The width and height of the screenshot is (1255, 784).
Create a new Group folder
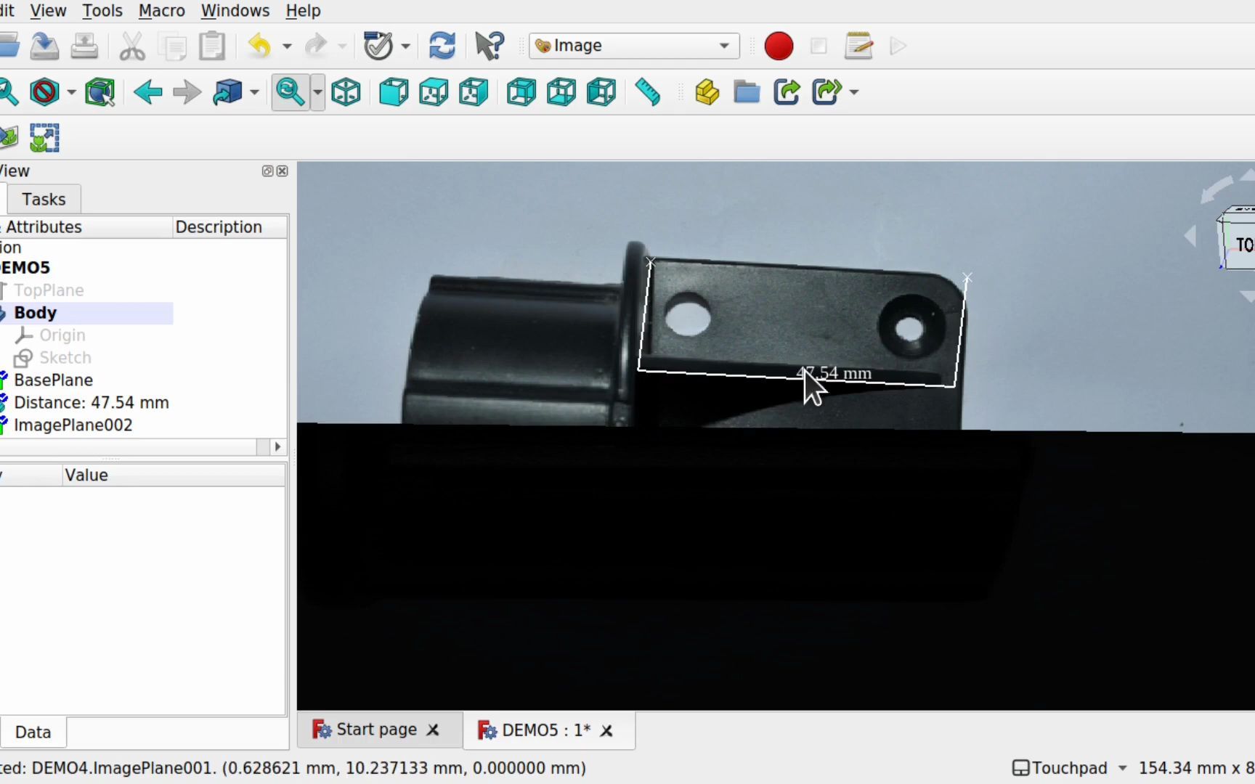pyautogui.click(x=747, y=92)
